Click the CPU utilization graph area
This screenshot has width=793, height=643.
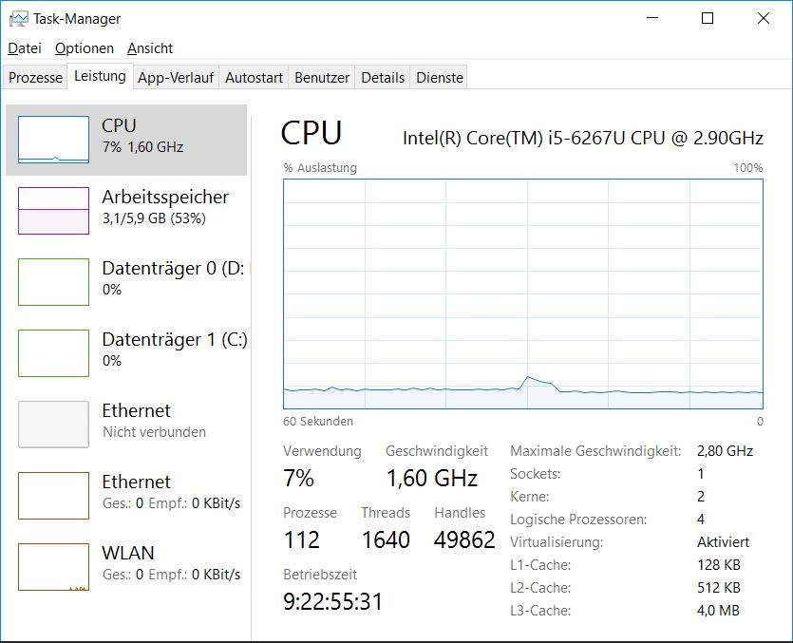pos(522,294)
